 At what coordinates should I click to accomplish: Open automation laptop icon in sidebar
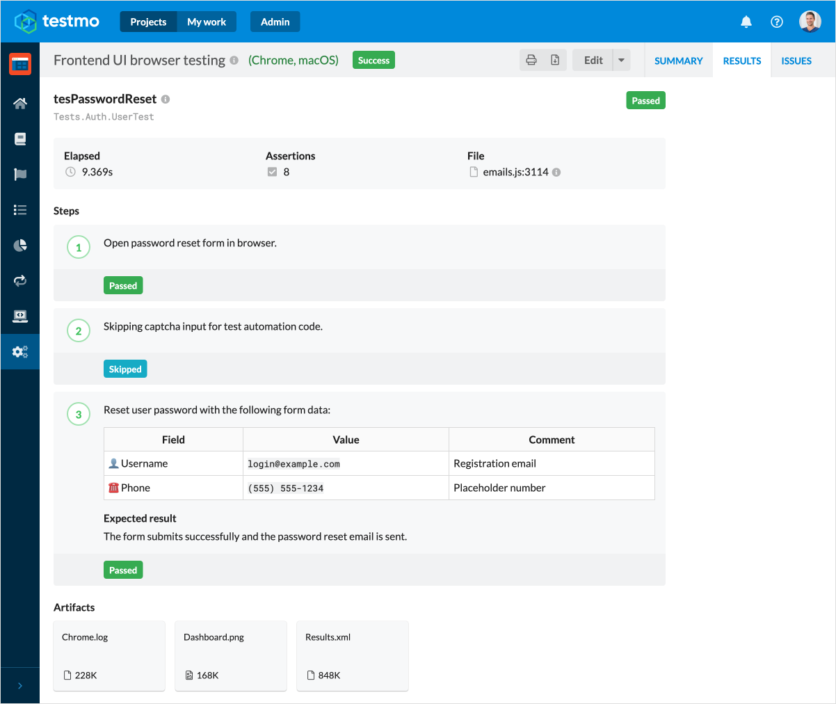tap(20, 317)
